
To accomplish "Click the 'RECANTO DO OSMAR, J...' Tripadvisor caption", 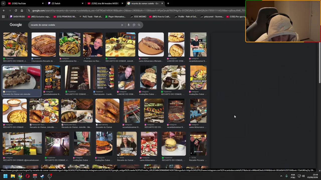I will (x=15, y=61).
